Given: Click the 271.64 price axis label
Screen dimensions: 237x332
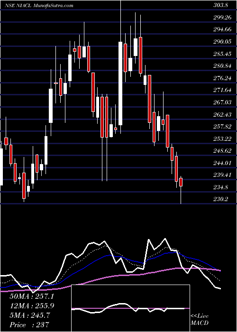Looking at the screenshot, I should point(222,91).
